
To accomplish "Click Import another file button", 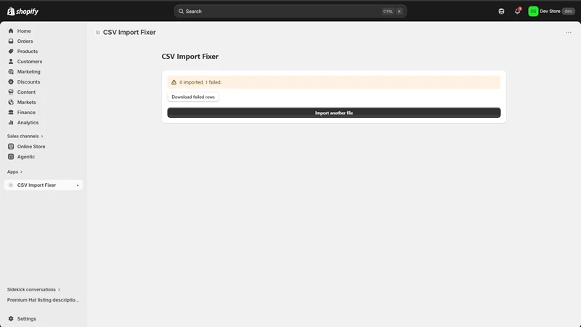I will [334, 113].
